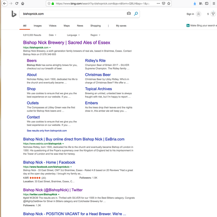The height and width of the screenshot is (217, 217).
Task: Open the Christmas Beer sitelink
Action: pyautogui.click(x=98, y=75)
